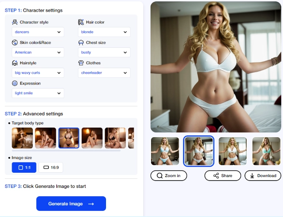Click the Skin color&Race label icon

pos(15,43)
